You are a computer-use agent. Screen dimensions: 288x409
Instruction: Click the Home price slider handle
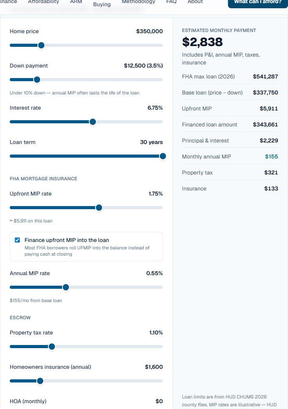[x=41, y=45]
